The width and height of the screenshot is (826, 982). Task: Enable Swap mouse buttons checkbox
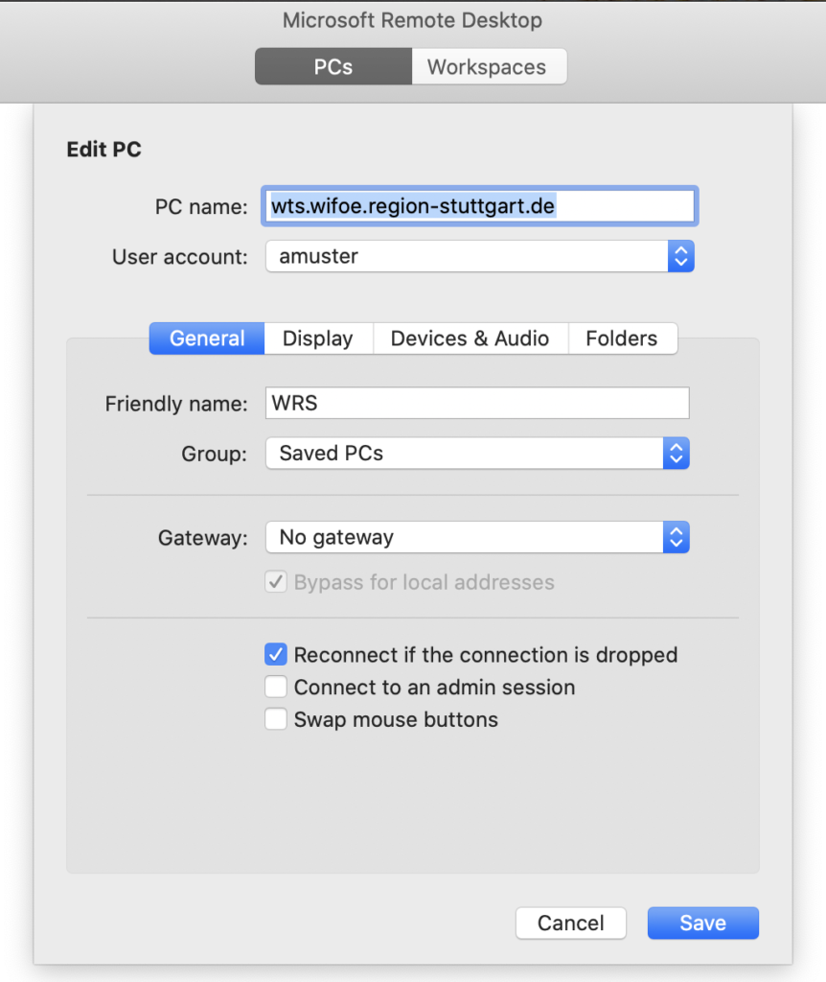(x=276, y=719)
